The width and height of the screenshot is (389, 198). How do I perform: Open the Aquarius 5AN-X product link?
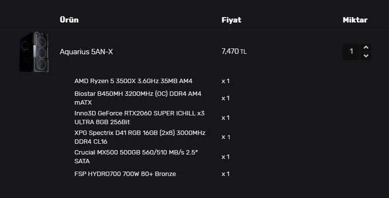[x=86, y=51]
